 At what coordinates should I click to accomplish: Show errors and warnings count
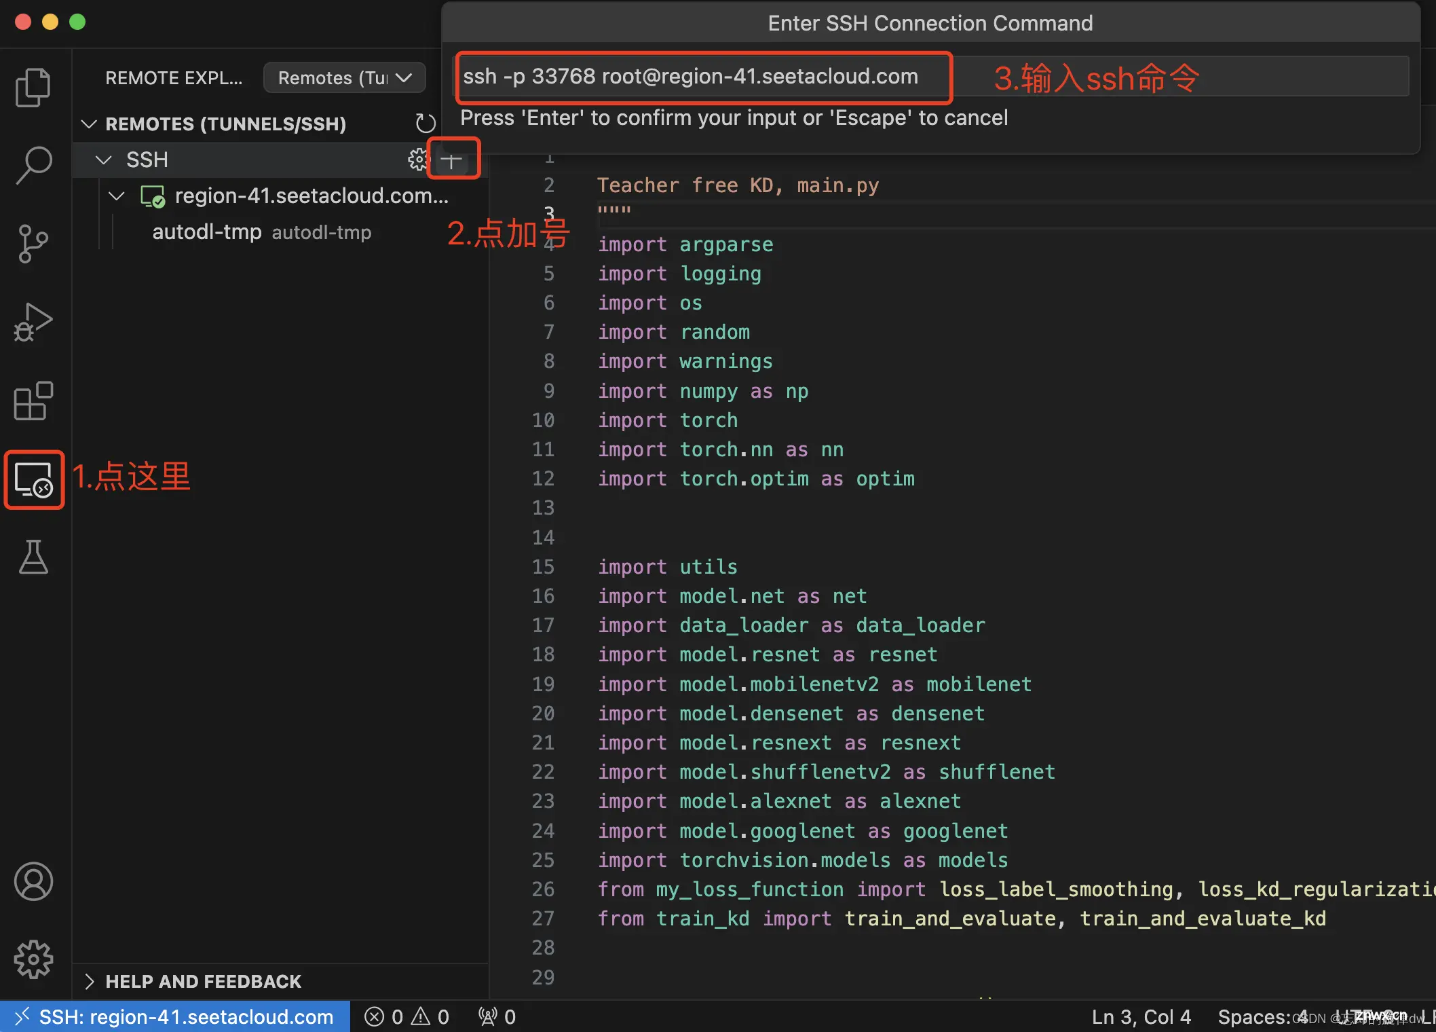[407, 1016]
